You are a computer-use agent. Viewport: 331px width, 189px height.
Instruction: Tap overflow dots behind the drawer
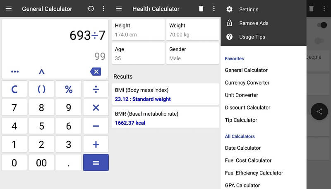click(324, 9)
